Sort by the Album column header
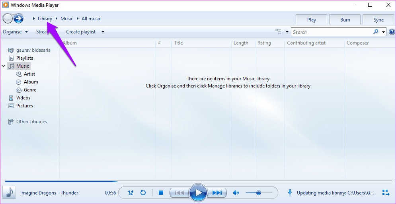The image size is (396, 204). tap(108, 43)
